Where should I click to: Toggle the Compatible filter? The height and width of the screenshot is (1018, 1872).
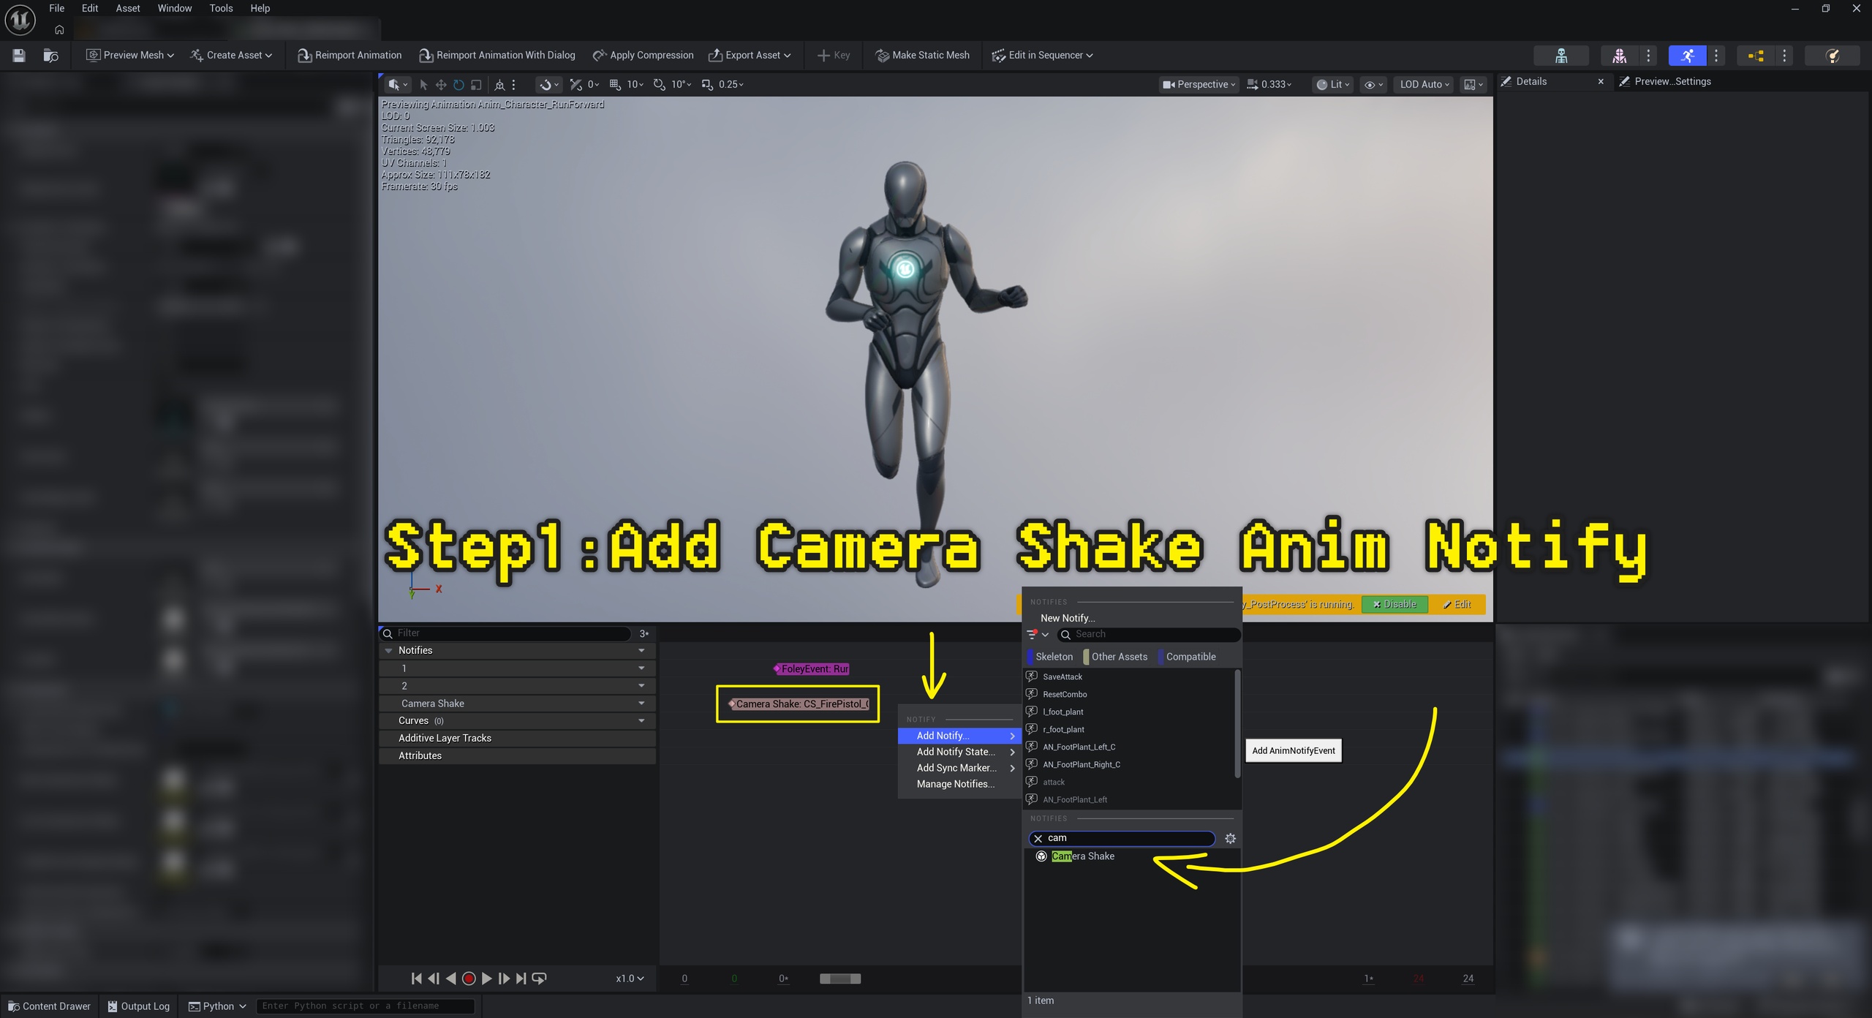[x=1188, y=657]
